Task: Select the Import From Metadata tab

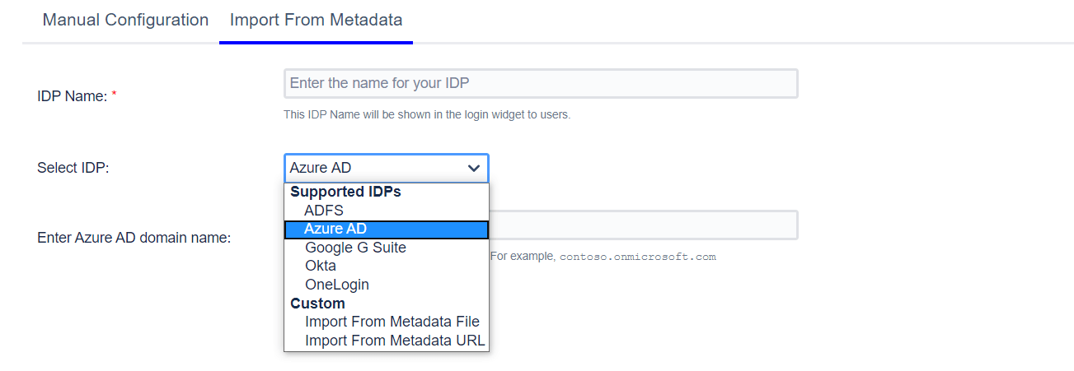Action: coord(316,20)
